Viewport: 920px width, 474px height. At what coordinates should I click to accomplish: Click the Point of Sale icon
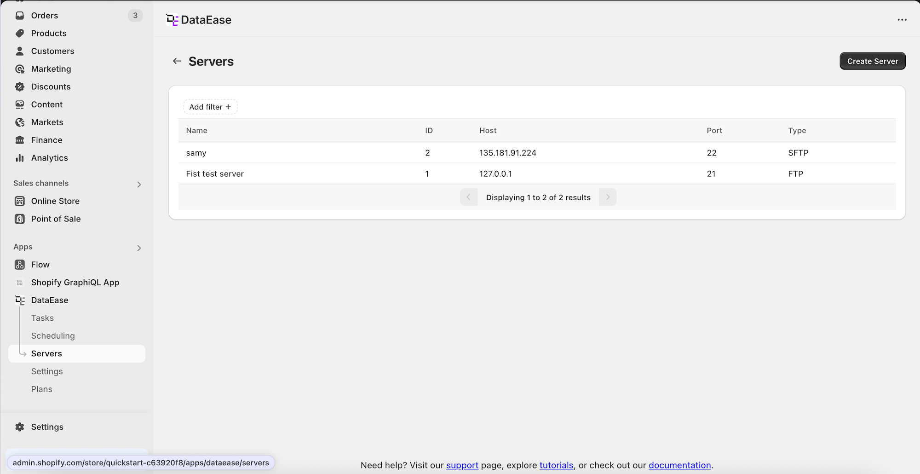20,219
